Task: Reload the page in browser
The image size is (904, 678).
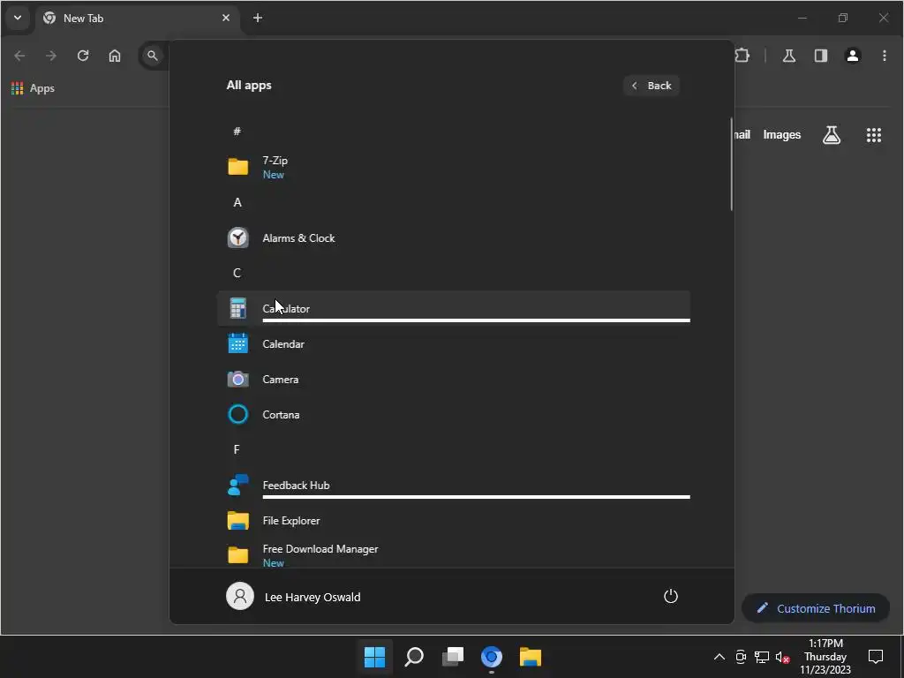Action: (x=83, y=56)
